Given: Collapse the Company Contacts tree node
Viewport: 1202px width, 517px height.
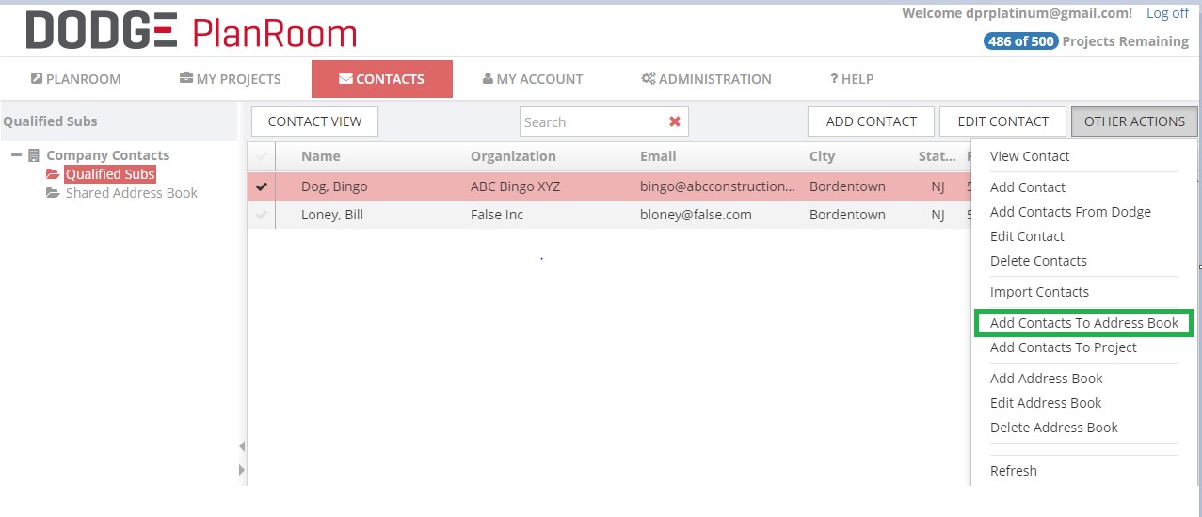Looking at the screenshot, I should click(17, 155).
